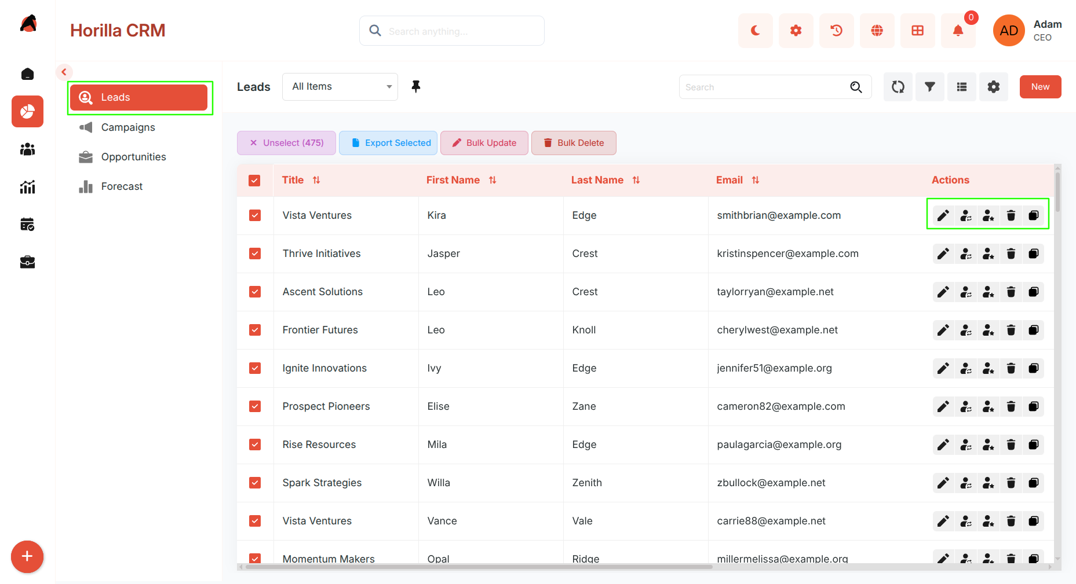Viewport: 1076px width, 584px height.
Task: Pin the current All Items view
Action: point(415,87)
